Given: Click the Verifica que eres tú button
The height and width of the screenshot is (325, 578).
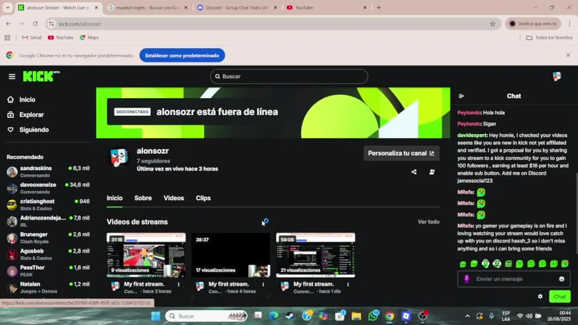Looking at the screenshot, I should tap(534, 23).
